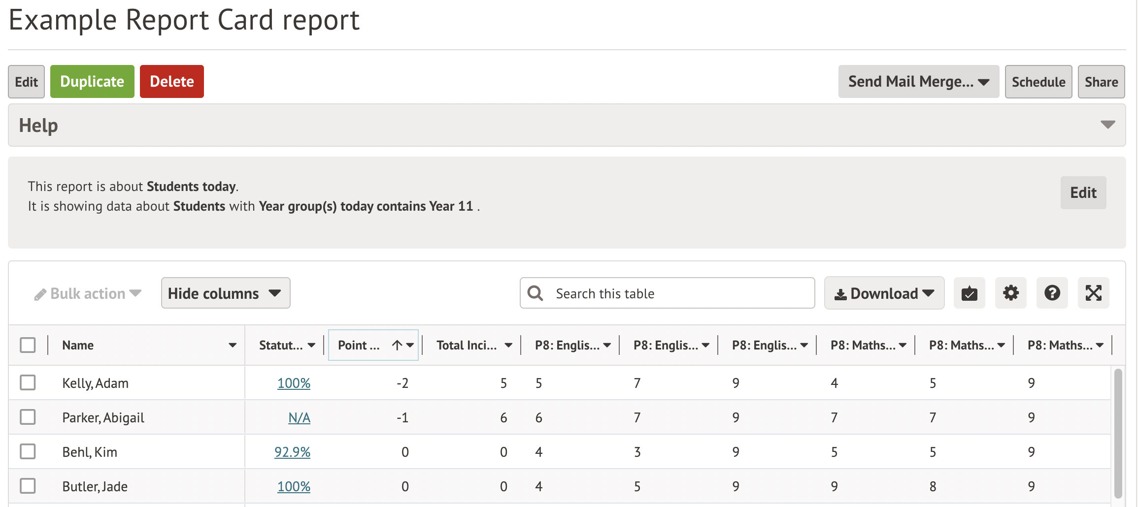Click the sort arrow in Point column
Viewport: 1138px width, 507px height.
pyautogui.click(x=397, y=346)
